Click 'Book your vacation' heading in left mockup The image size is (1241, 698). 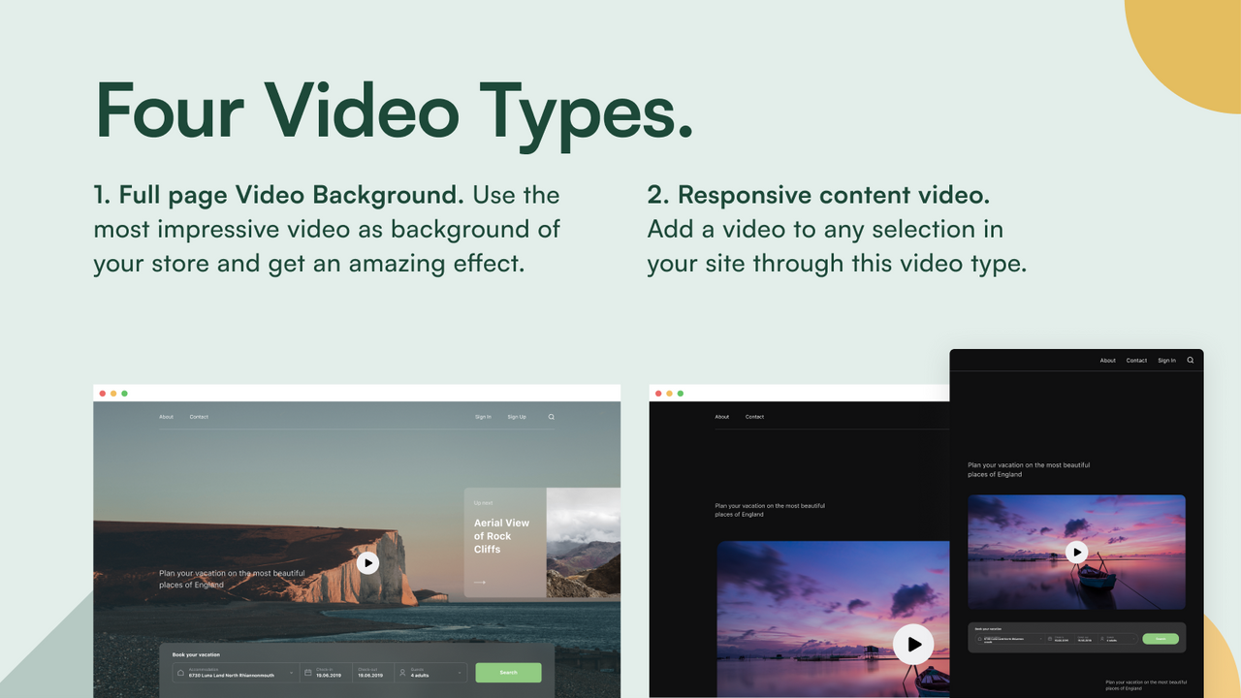[196, 654]
